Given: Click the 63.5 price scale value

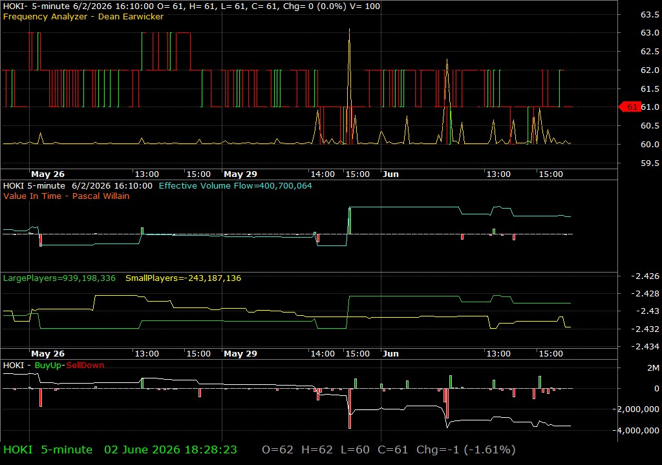Looking at the screenshot, I should pyautogui.click(x=650, y=14).
